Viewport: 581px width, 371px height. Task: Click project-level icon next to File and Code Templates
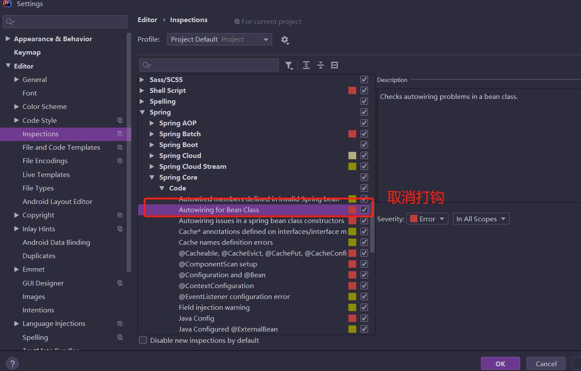pos(120,148)
